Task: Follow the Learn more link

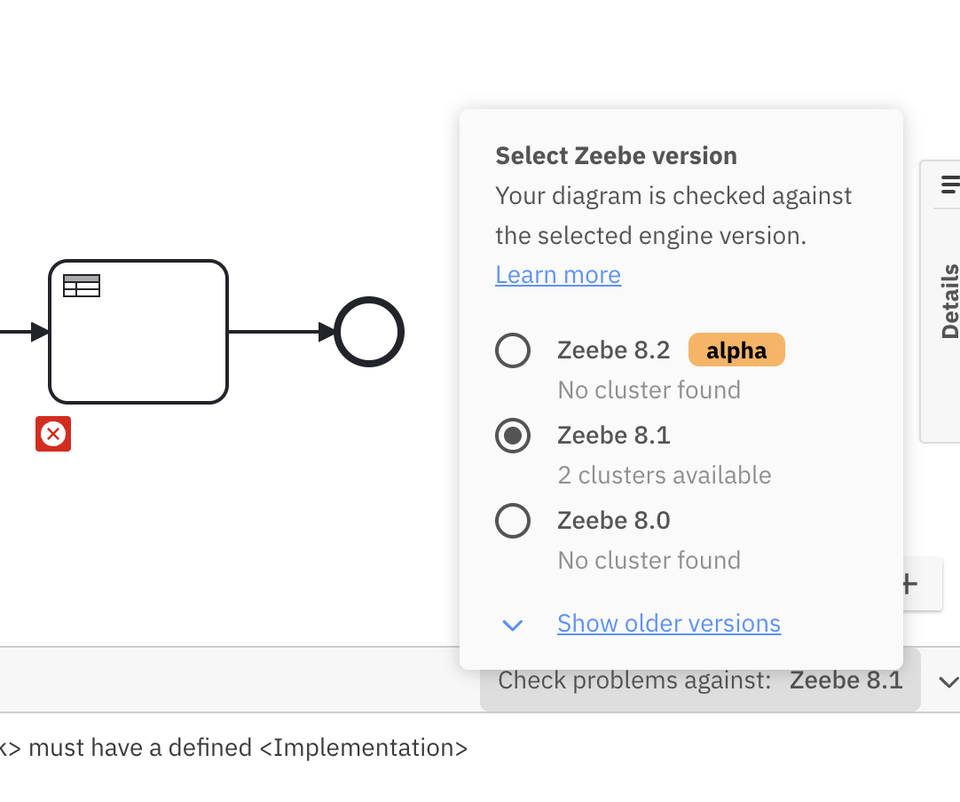Action: click(558, 274)
